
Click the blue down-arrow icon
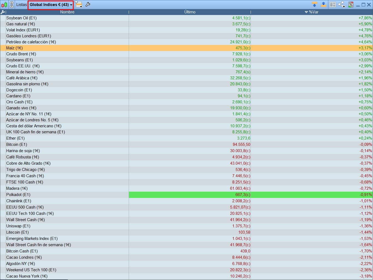(x=314, y=4)
